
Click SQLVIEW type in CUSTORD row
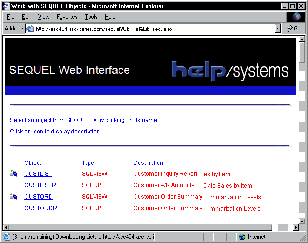click(94, 197)
